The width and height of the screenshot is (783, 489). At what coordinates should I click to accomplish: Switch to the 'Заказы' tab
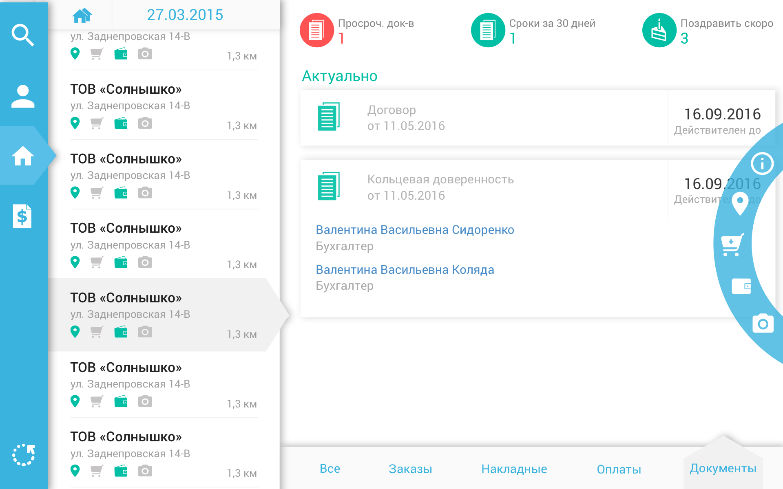410,469
